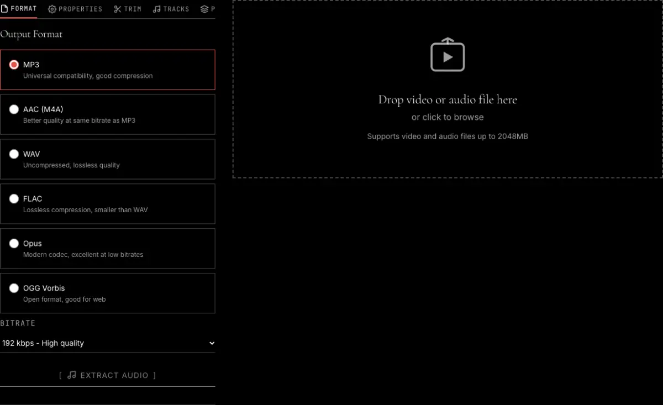Switch to the Tracks tab
This screenshot has width=663, height=405.
click(x=171, y=9)
